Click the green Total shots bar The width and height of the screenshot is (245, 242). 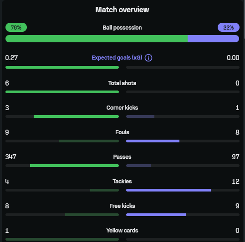62,92
